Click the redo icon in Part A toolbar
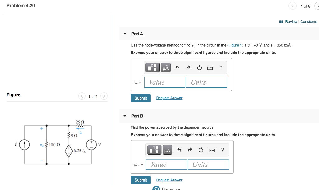This screenshot has height=190, width=319. (x=188, y=67)
